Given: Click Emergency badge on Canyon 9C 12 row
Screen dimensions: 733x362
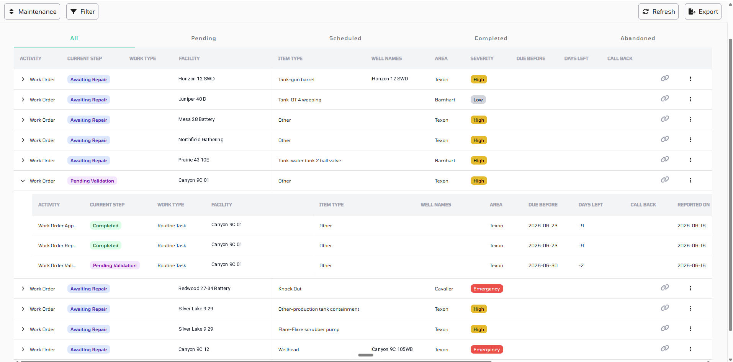Looking at the screenshot, I should [486, 350].
